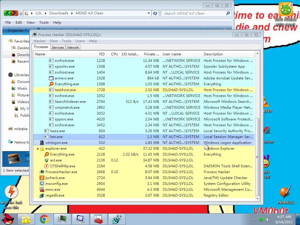Click the Explorer refresh button
This screenshot has height=225, width=300.
pyautogui.click(x=155, y=13)
